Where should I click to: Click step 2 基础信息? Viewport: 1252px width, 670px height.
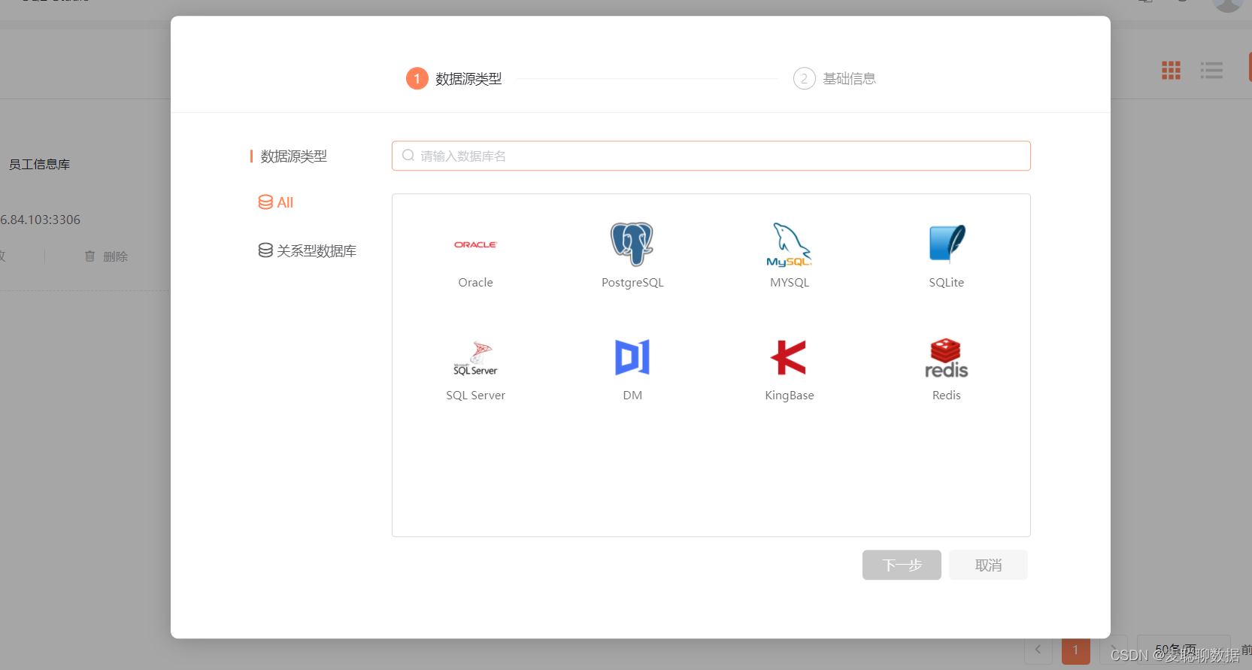(835, 78)
